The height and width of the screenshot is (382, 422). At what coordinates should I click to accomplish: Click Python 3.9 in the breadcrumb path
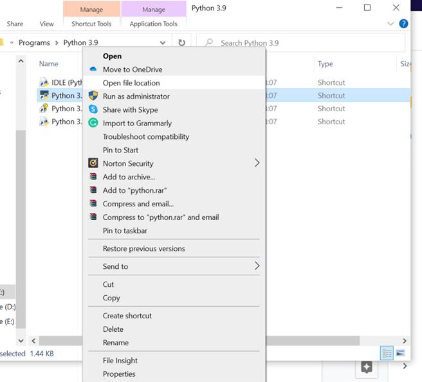pyautogui.click(x=81, y=42)
